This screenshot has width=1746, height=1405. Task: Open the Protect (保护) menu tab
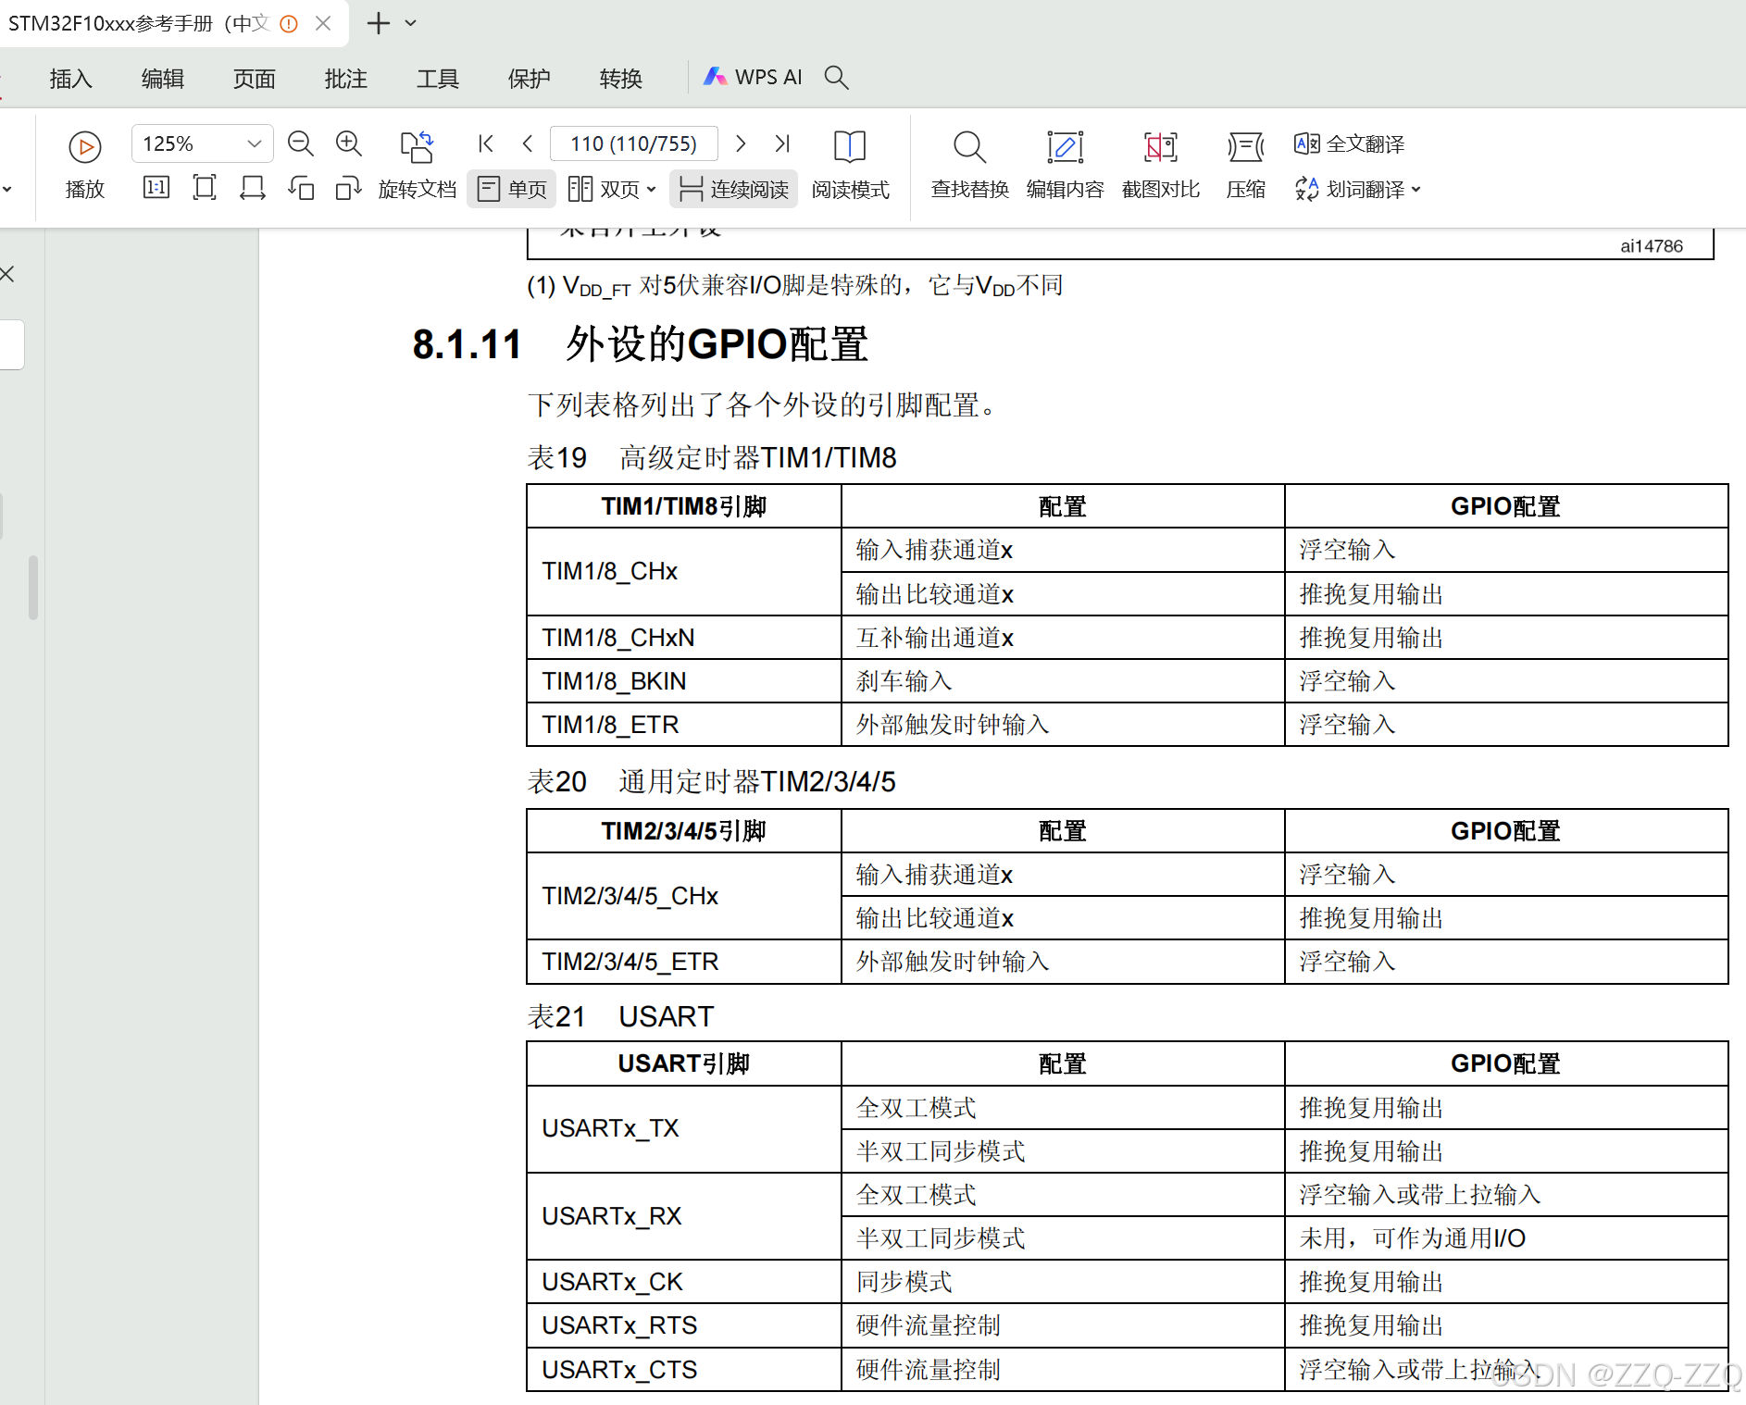(529, 79)
